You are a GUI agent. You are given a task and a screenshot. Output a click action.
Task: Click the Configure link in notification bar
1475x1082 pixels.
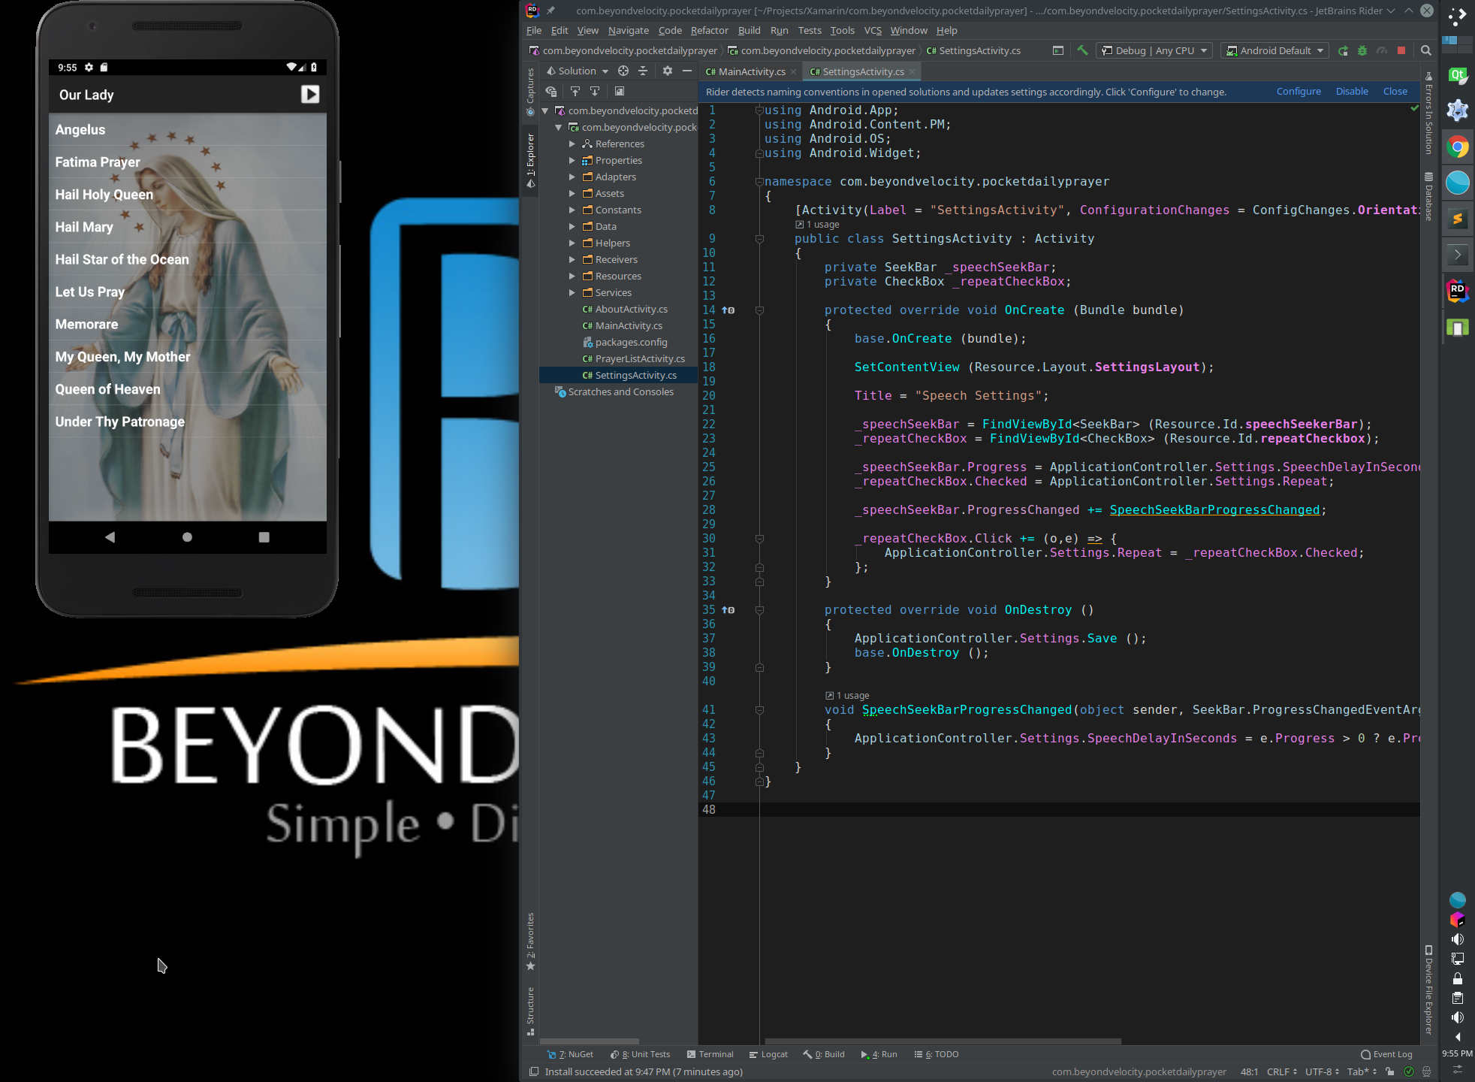pyautogui.click(x=1299, y=91)
